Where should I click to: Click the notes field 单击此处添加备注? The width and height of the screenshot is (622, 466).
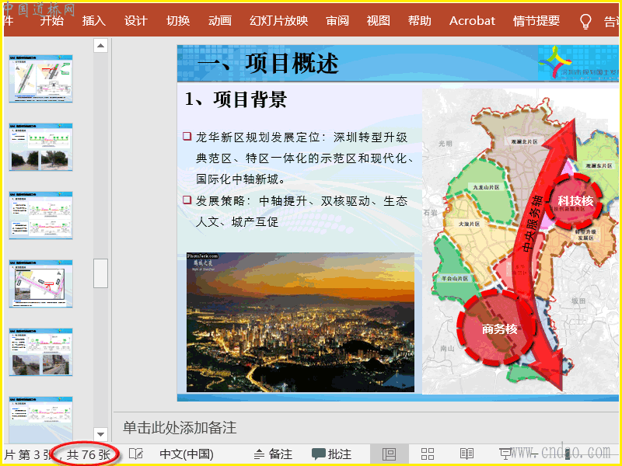pos(180,428)
